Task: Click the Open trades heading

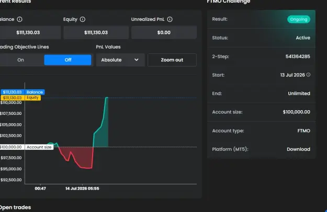Action: pyautogui.click(x=15, y=207)
